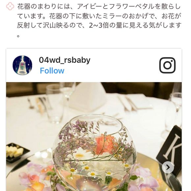Click the white header of the embed
The width and height of the screenshot is (191, 191).
click(94, 65)
